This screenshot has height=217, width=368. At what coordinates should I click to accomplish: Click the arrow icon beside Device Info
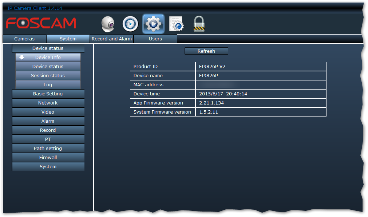(x=22, y=57)
